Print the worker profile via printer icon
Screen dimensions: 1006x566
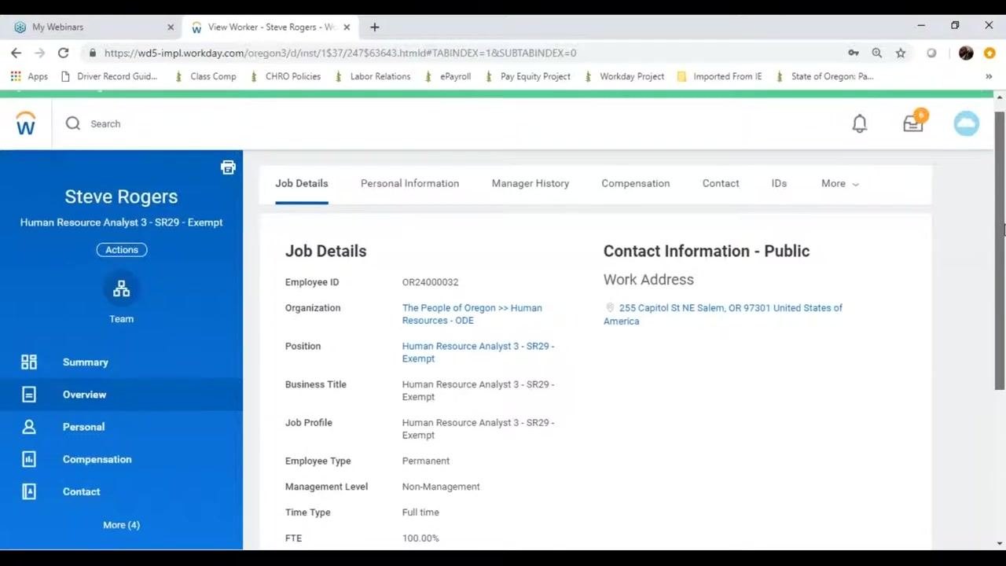tap(228, 167)
